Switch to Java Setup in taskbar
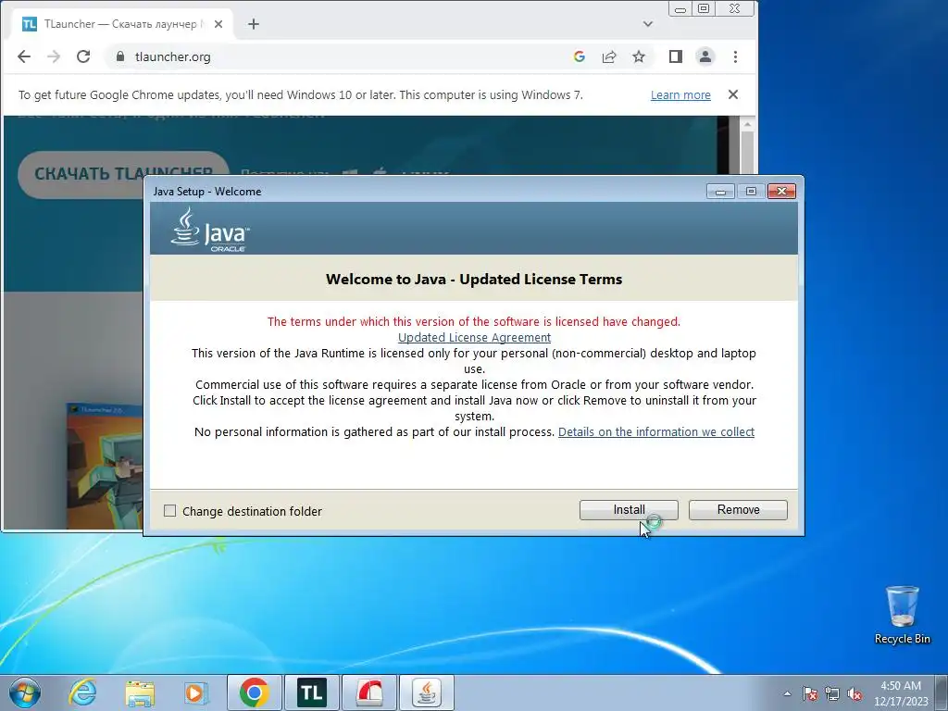 pyautogui.click(x=427, y=692)
